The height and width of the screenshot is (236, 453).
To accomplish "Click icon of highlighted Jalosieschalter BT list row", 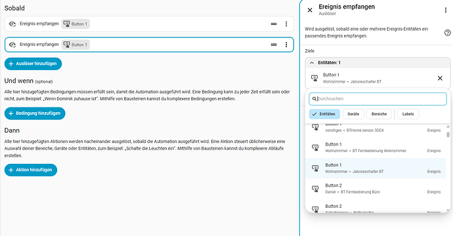I will [315, 168].
